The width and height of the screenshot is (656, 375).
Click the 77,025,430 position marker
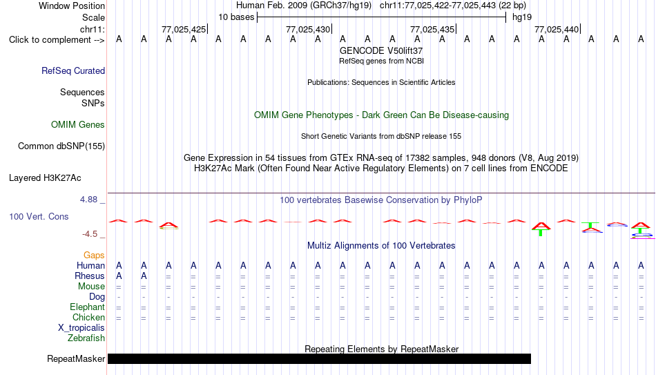click(x=309, y=29)
